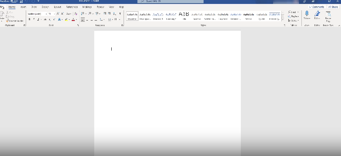Select Justify alignment
341x156 pixels.
[96, 19]
